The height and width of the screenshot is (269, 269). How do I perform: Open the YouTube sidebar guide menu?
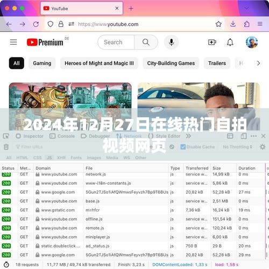13,42
